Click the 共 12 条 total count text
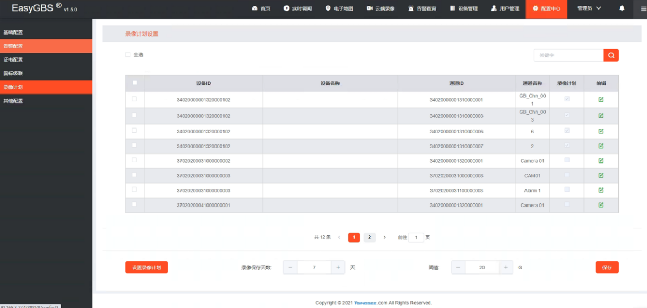The height and width of the screenshot is (308, 647). click(x=322, y=237)
